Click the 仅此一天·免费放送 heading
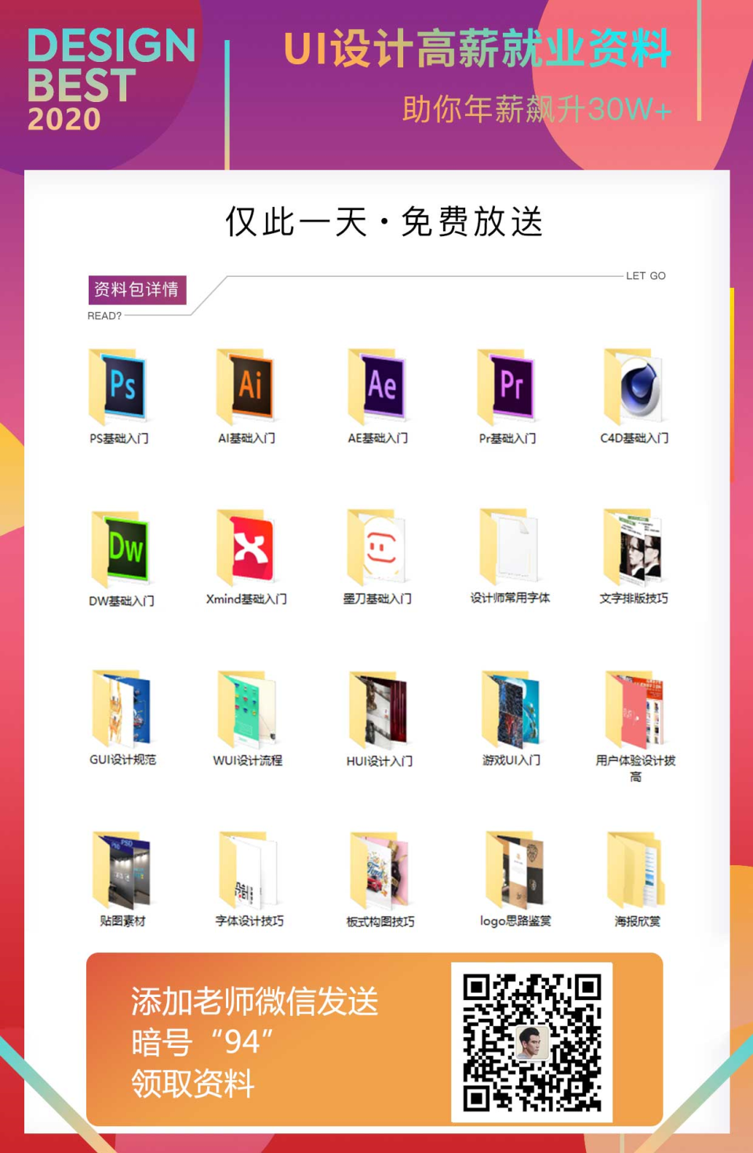Image resolution: width=753 pixels, height=1153 pixels. pyautogui.click(x=384, y=221)
